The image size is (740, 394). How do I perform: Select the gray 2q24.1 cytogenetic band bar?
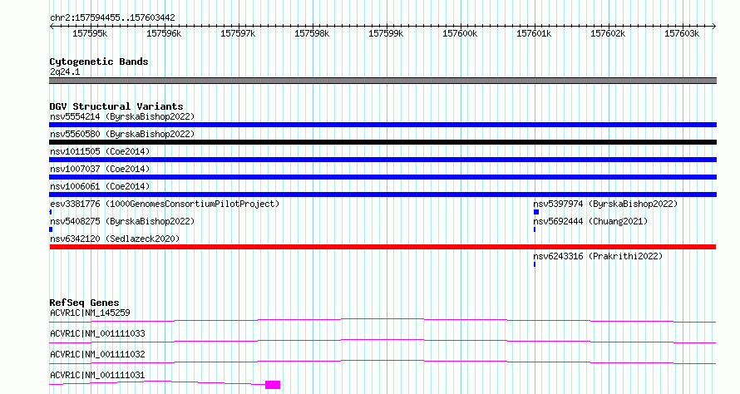(x=382, y=81)
